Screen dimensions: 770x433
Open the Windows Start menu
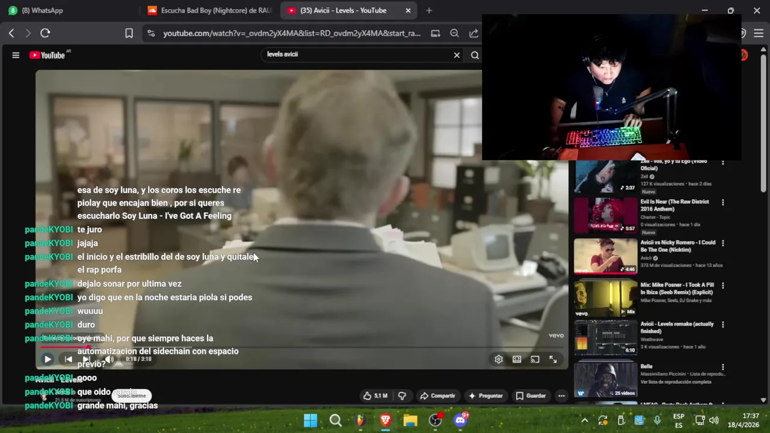[x=310, y=420]
